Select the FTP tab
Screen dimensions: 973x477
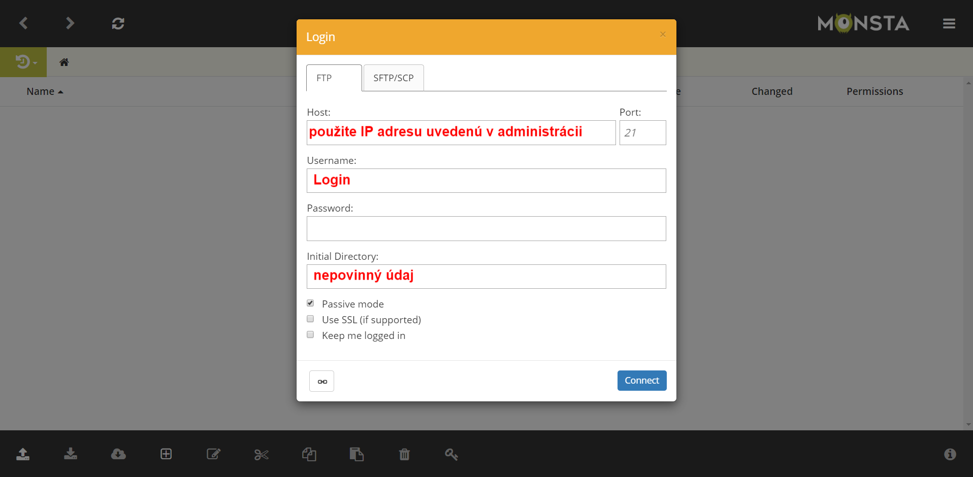334,78
